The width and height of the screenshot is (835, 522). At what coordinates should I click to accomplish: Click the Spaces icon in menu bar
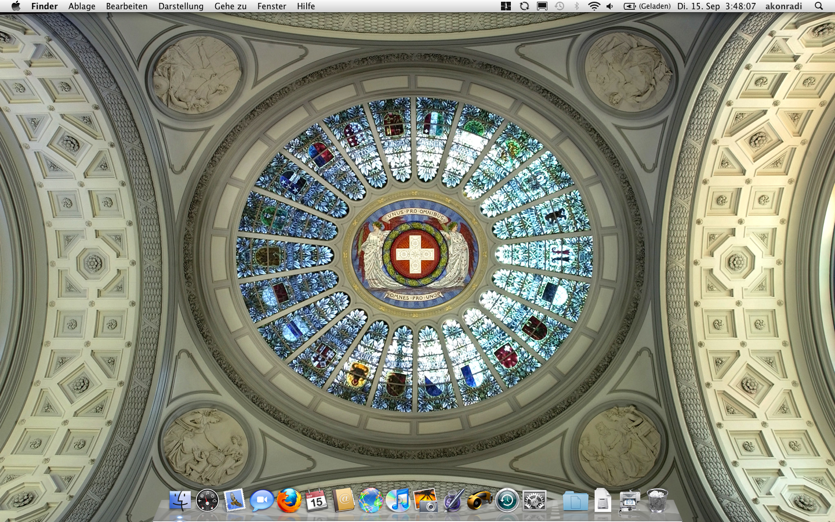tap(506, 6)
